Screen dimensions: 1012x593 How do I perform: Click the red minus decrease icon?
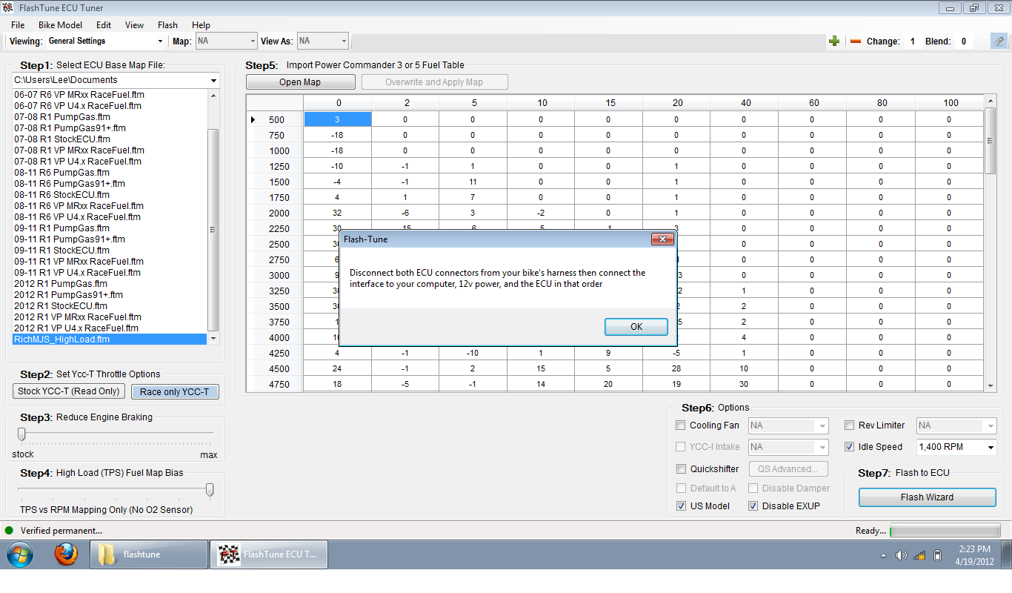[x=856, y=42]
